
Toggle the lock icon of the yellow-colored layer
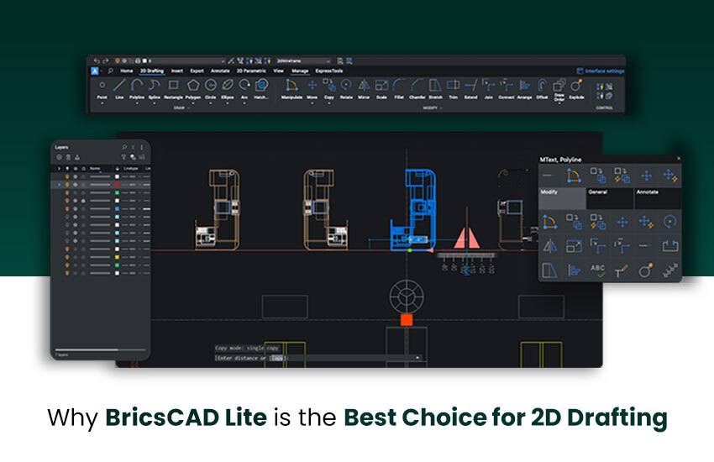pyautogui.click(x=83, y=257)
